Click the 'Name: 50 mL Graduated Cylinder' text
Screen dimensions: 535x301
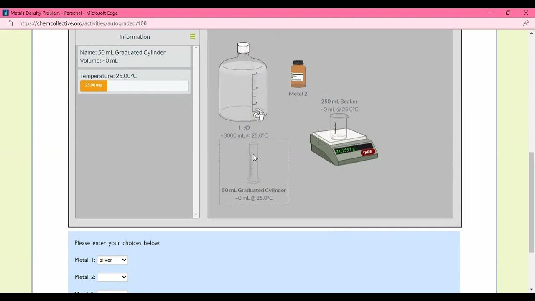[x=122, y=53]
